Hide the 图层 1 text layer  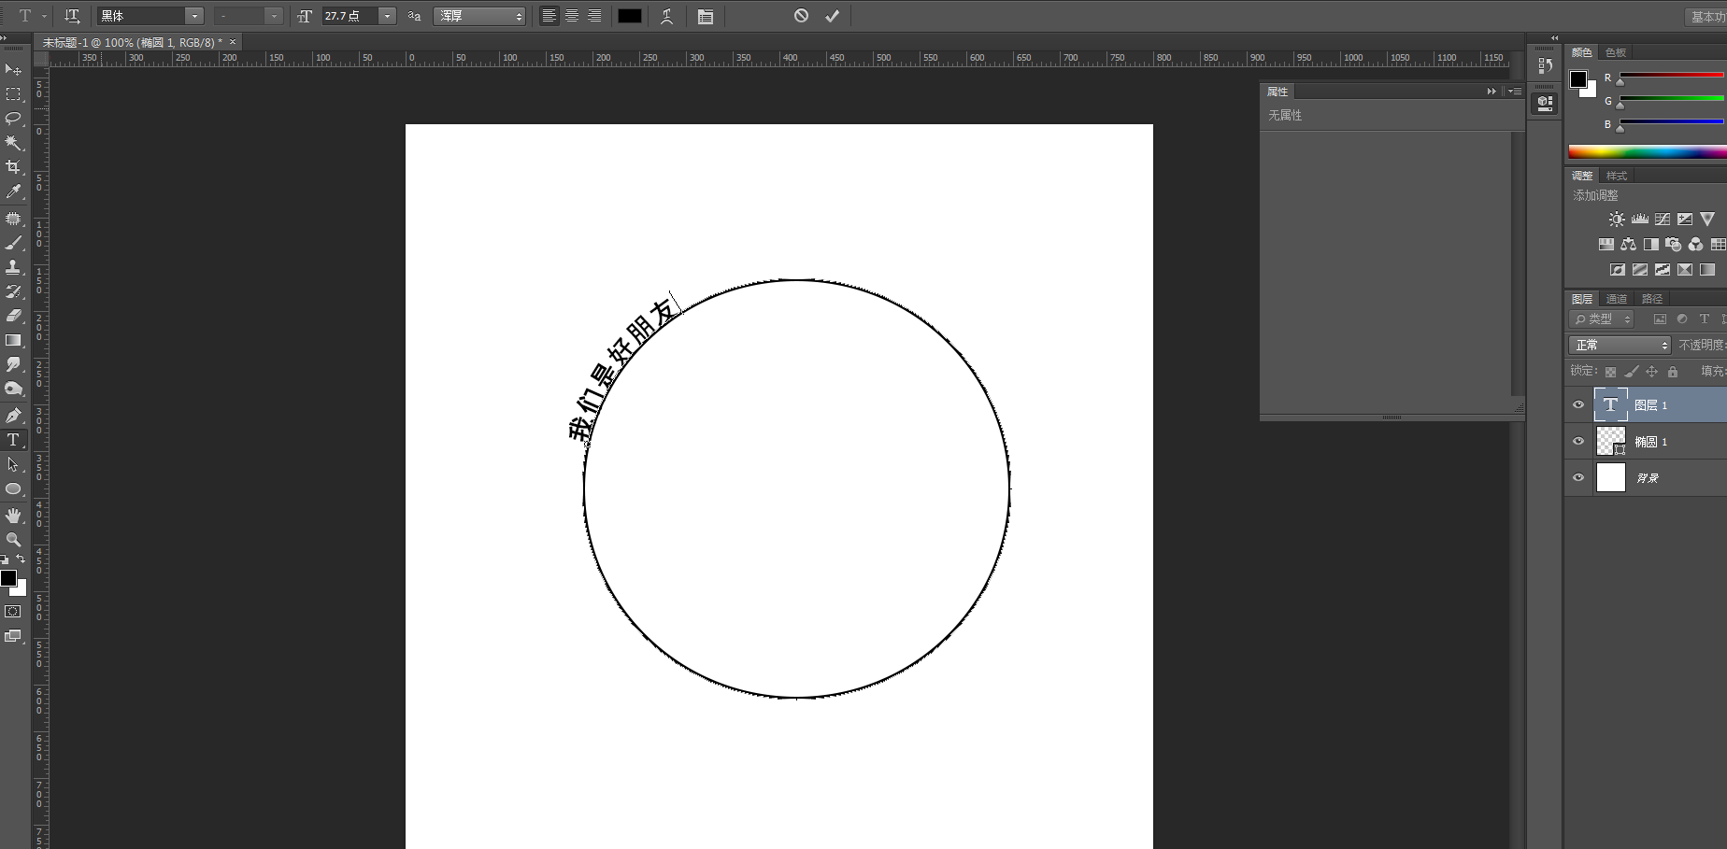pos(1578,405)
